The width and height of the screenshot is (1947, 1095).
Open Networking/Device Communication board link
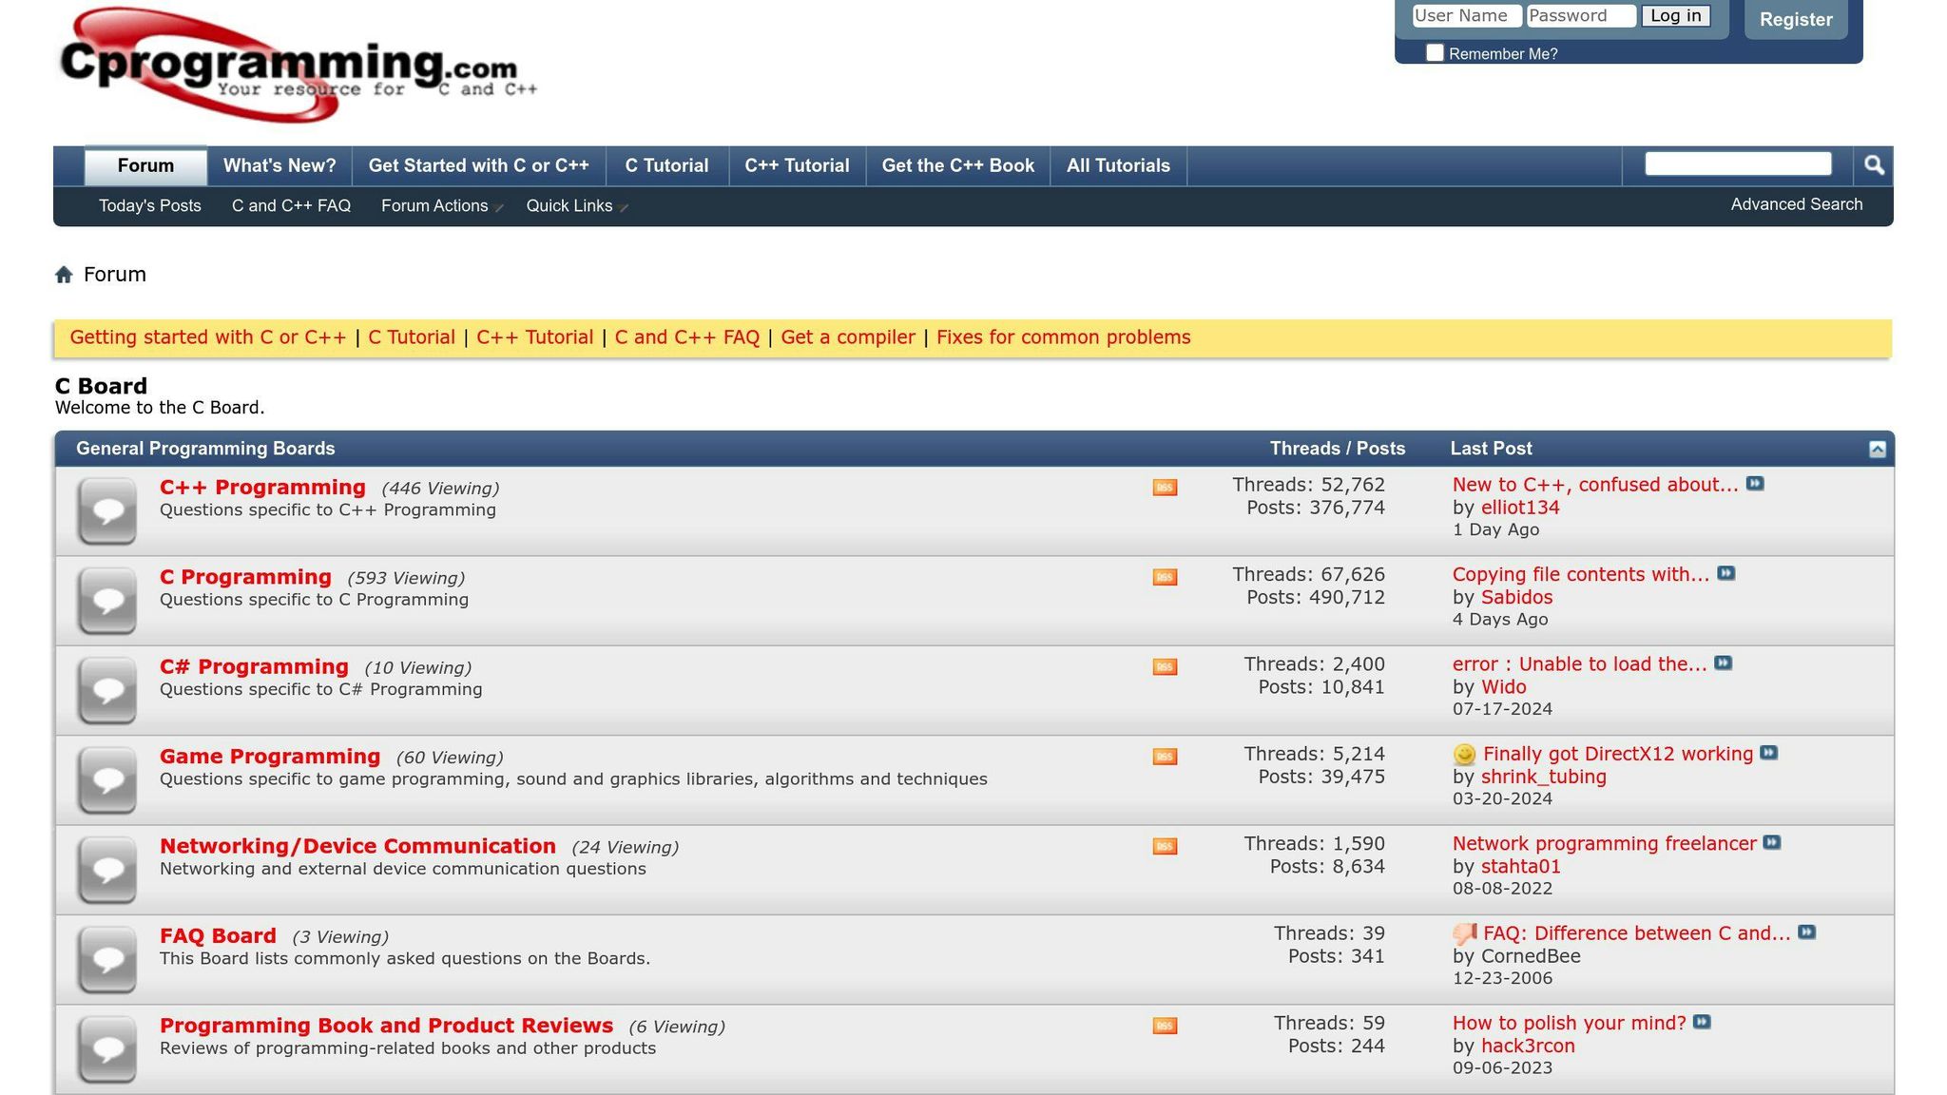pos(357,846)
